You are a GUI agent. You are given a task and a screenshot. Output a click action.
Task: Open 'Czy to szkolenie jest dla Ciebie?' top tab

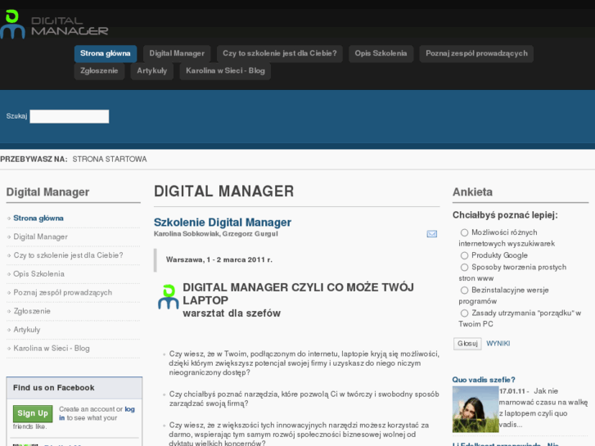[280, 53]
